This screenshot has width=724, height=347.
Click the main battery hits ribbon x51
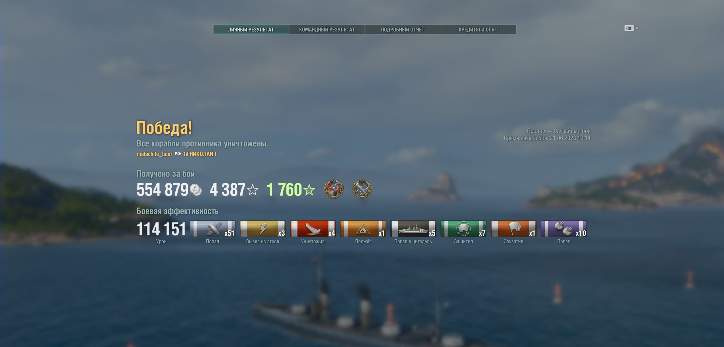point(213,229)
